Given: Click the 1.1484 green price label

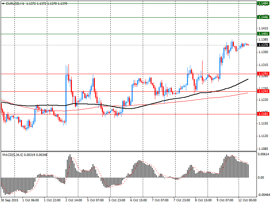Looking at the screenshot, I should click(263, 3).
